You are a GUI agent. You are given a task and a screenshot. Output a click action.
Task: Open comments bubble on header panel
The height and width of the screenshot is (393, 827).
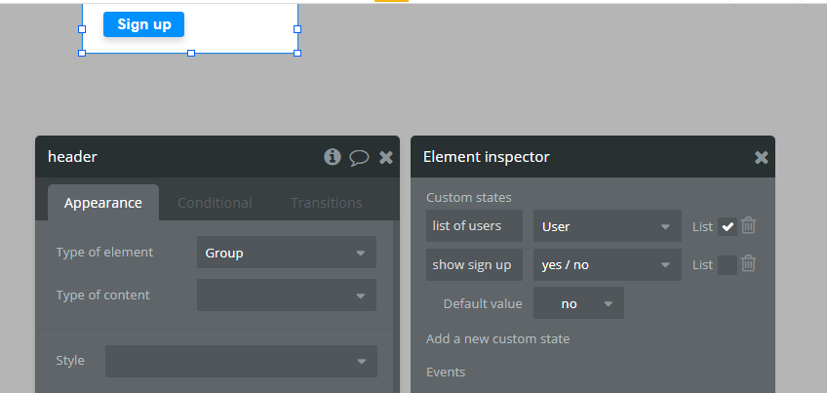point(359,157)
